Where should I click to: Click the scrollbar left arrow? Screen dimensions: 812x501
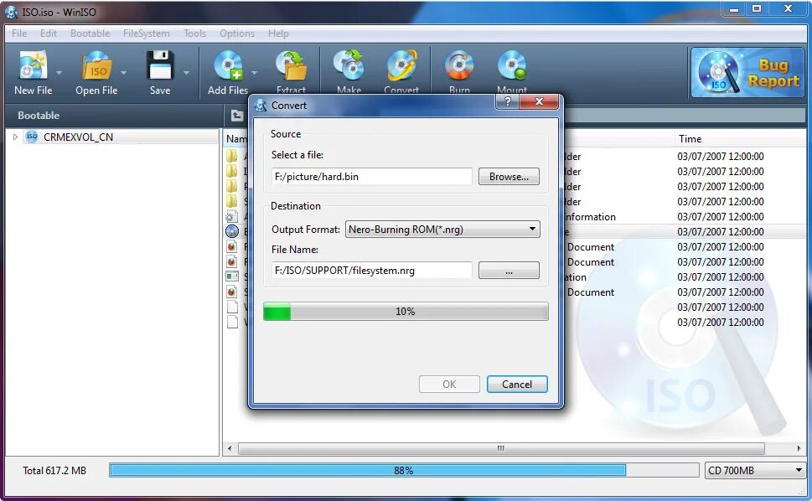(230, 448)
